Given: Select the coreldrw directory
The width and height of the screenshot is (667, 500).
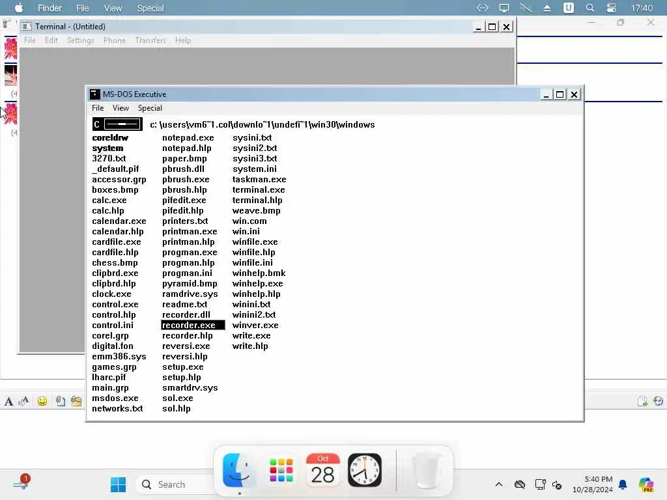Looking at the screenshot, I should (110, 138).
